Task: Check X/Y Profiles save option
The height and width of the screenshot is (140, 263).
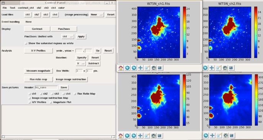Action: pos(30,102)
